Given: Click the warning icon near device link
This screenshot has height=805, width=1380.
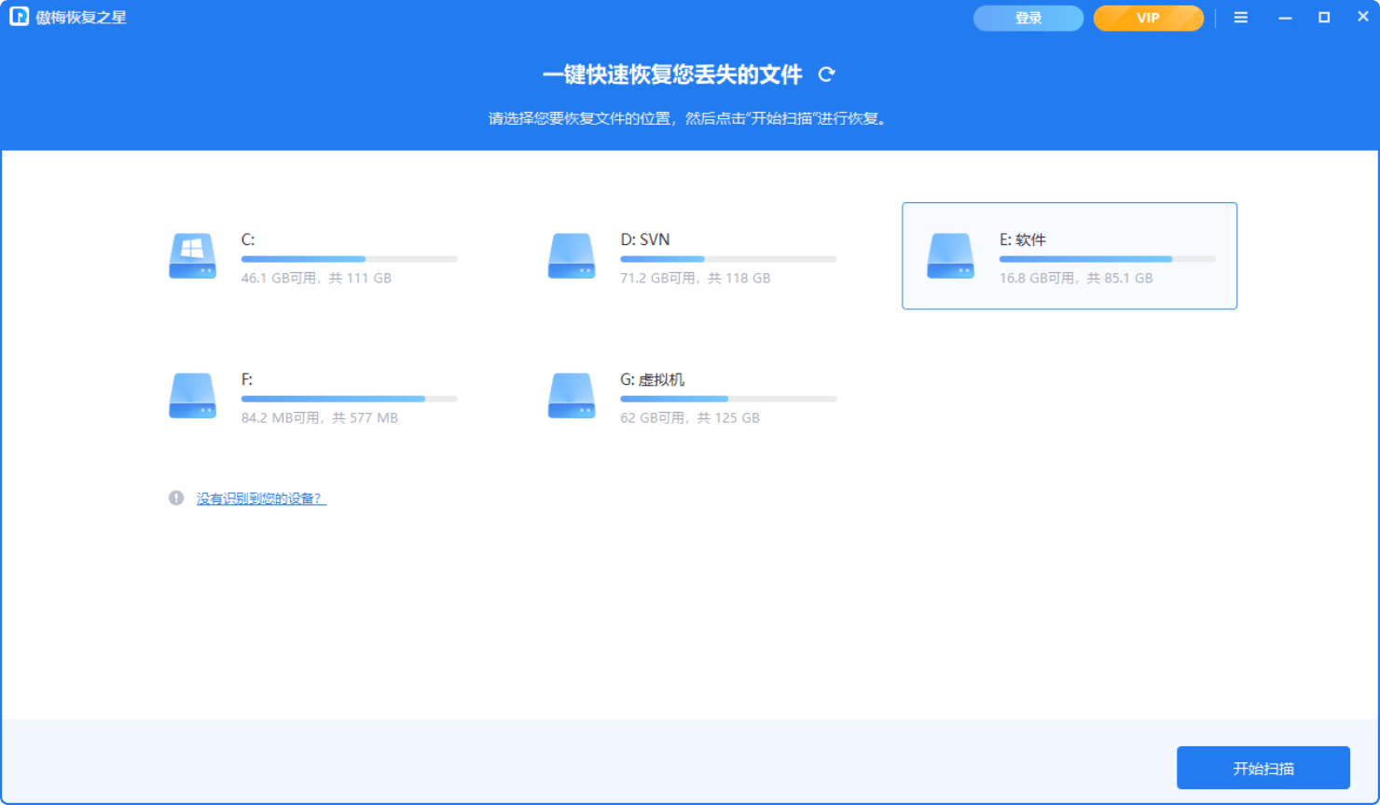Looking at the screenshot, I should tap(176, 498).
